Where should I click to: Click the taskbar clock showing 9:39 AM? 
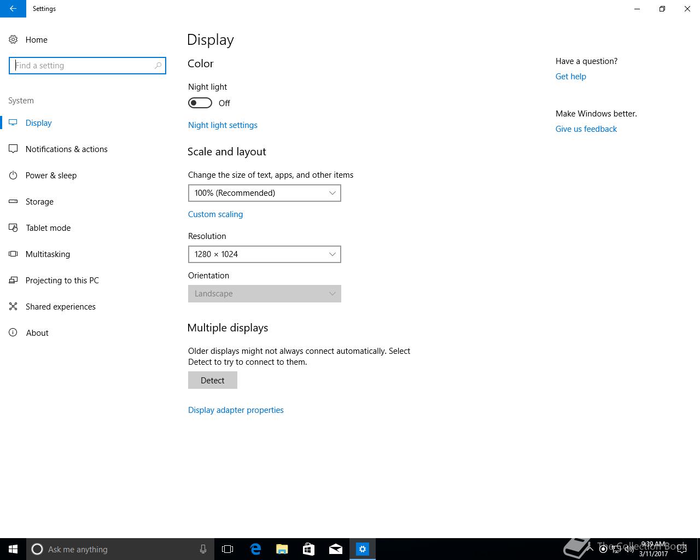(653, 549)
